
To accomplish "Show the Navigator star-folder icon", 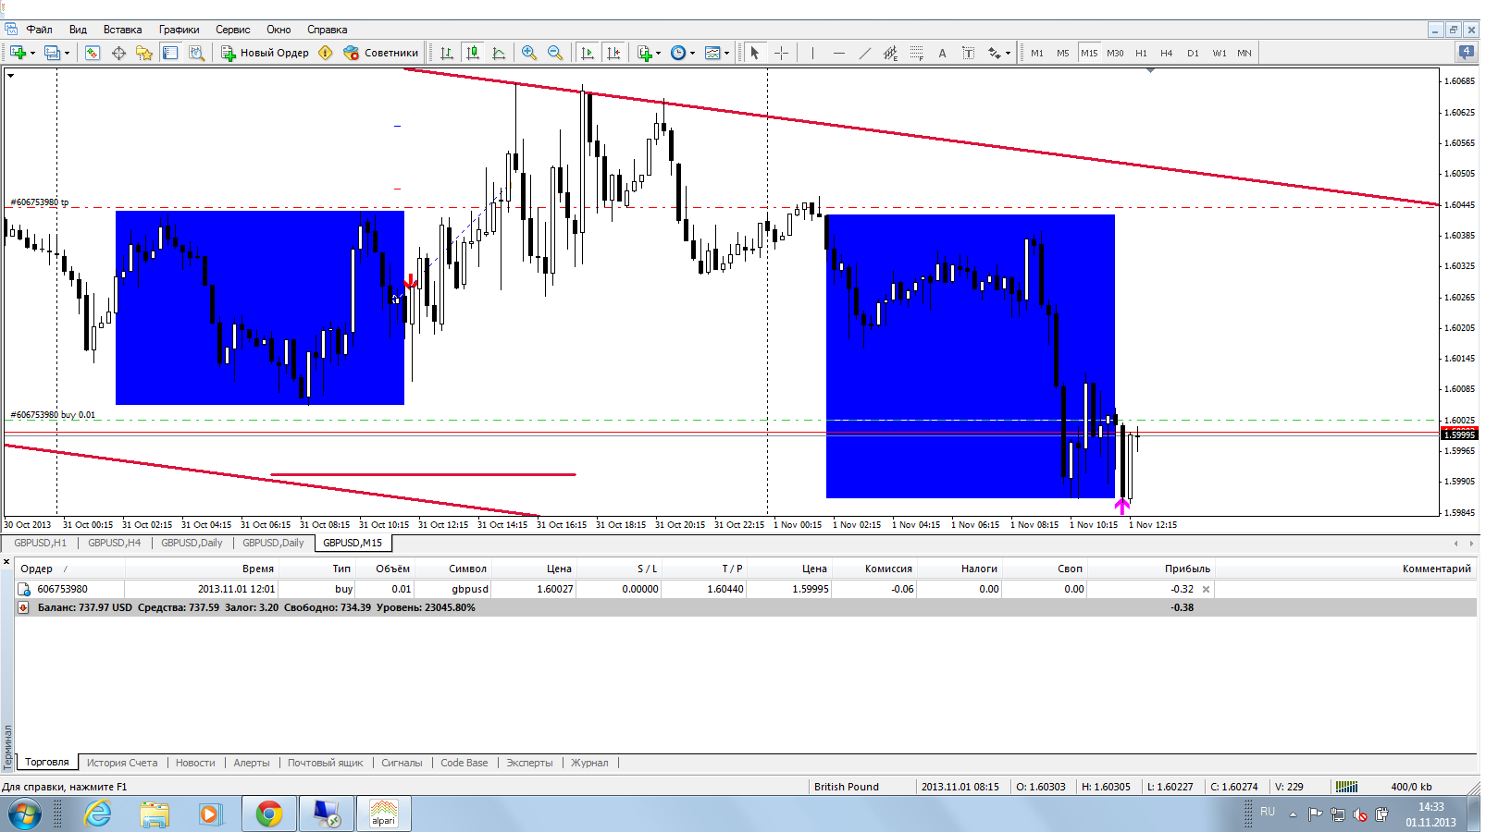I will point(144,53).
